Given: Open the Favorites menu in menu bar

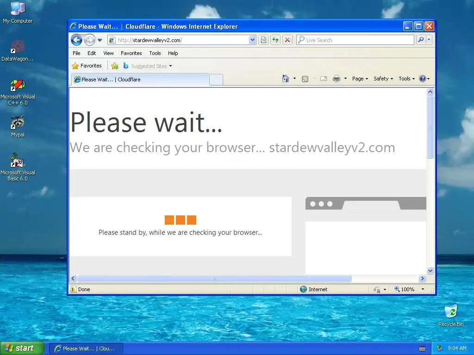Looking at the screenshot, I should click(x=131, y=53).
